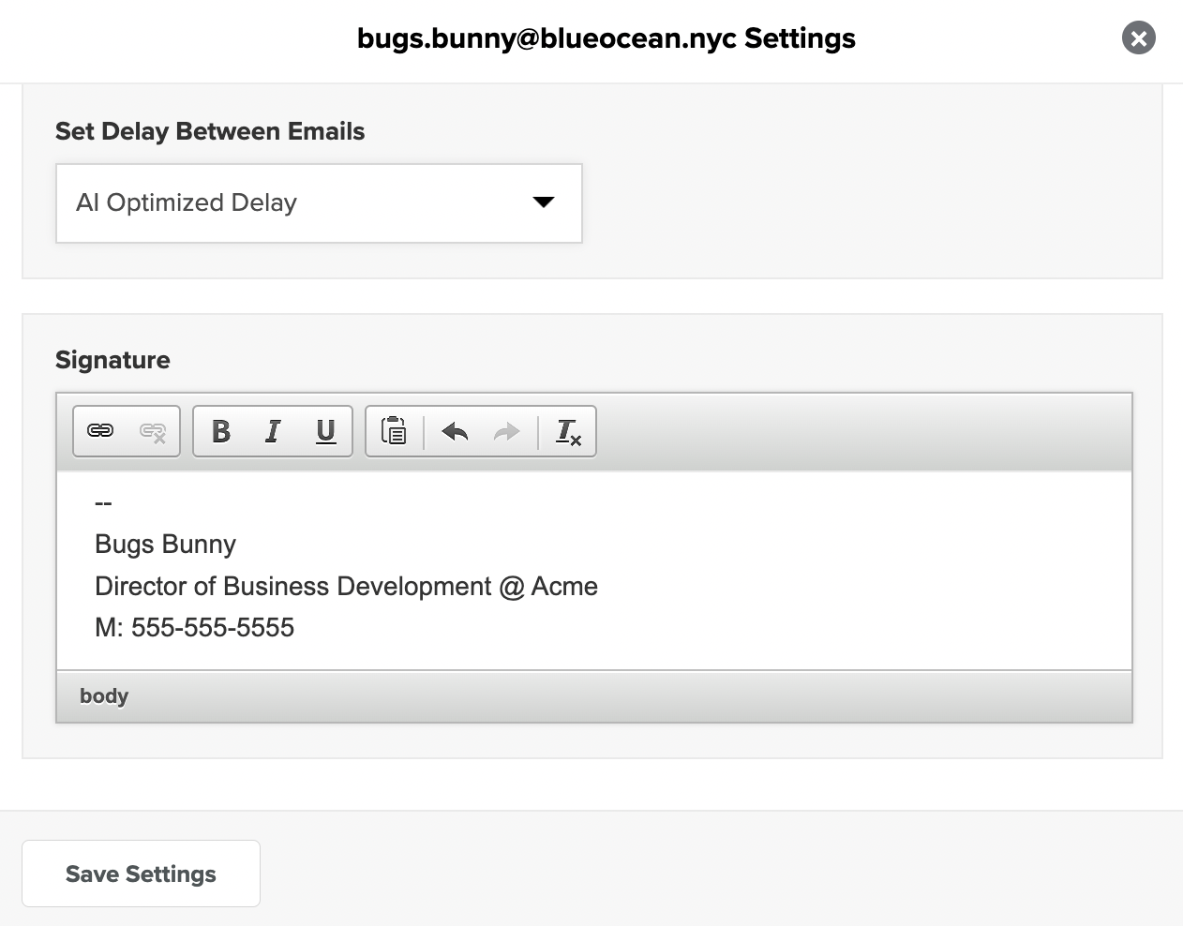Click the unlink icon in signature toolbar
Screen dimensions: 1183x926
click(153, 431)
